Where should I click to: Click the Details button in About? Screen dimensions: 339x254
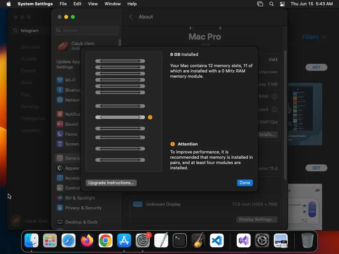(267, 135)
